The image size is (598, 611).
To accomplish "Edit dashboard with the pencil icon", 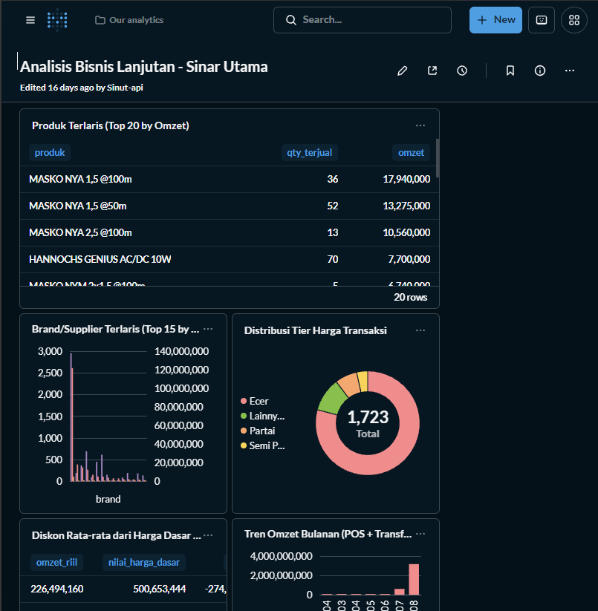I will tap(403, 71).
